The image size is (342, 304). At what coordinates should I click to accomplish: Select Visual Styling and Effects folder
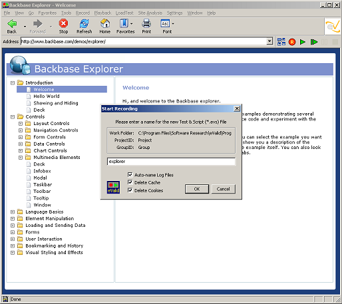54,253
